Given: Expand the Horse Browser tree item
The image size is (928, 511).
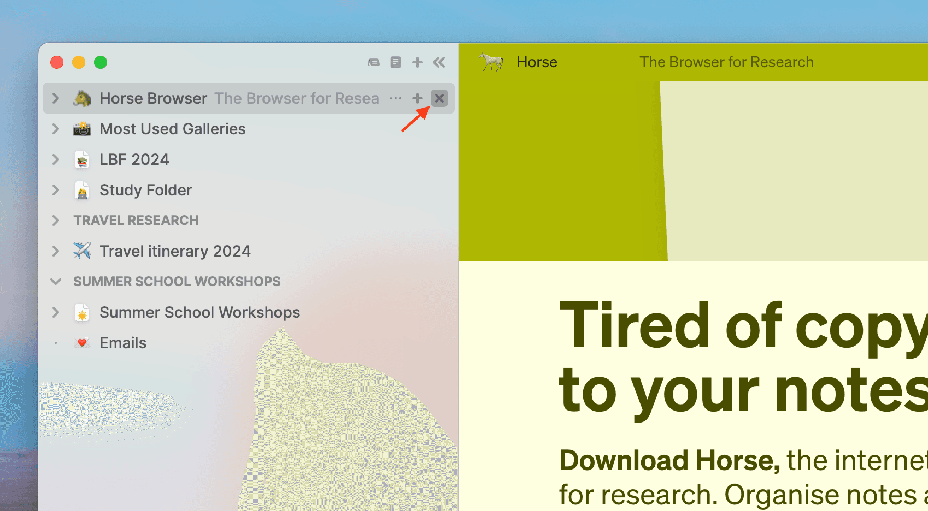Looking at the screenshot, I should coord(55,98).
